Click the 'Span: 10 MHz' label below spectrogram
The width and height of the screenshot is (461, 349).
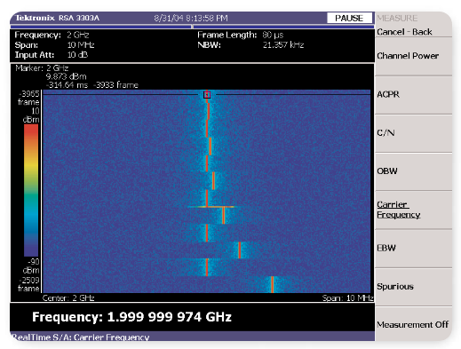click(x=347, y=297)
